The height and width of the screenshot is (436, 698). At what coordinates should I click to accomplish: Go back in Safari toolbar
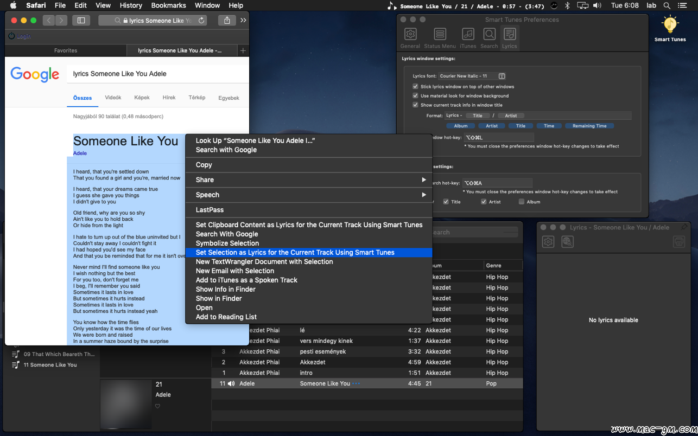[x=49, y=20]
